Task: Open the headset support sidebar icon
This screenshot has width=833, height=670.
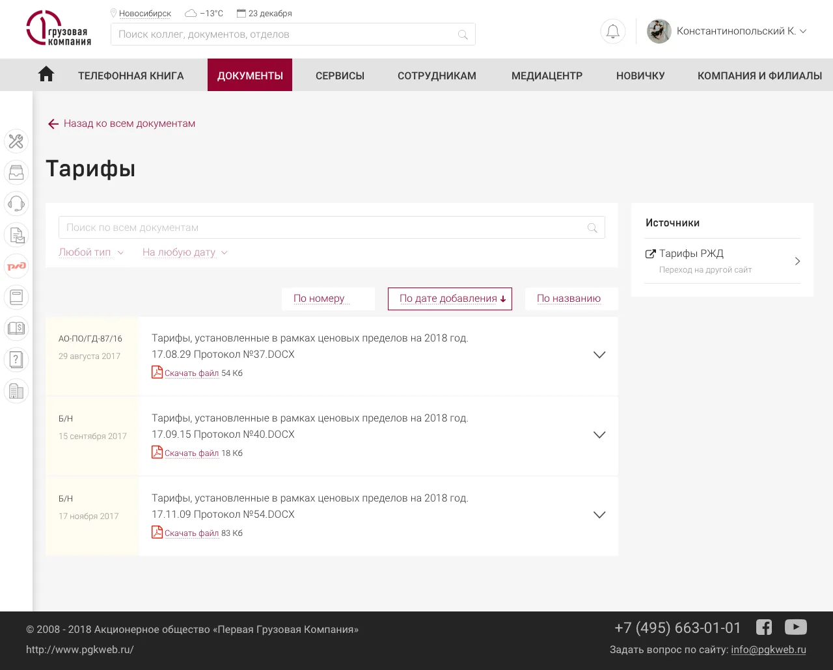Action: (x=16, y=204)
